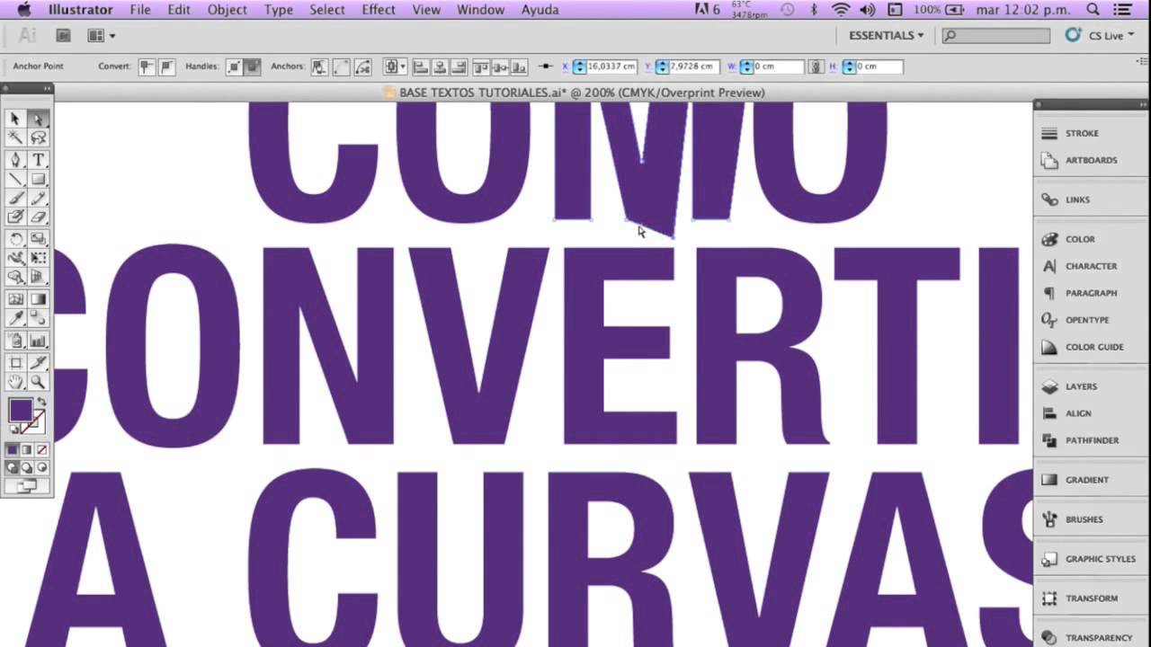This screenshot has width=1151, height=647.
Task: Collapse the tools panel double arrow
Action: [46, 89]
